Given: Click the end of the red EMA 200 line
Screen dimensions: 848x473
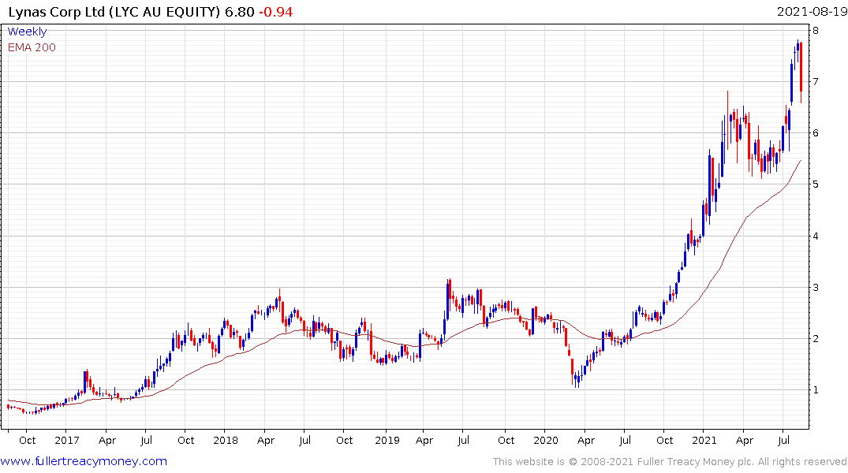Looking at the screenshot, I should pyautogui.click(x=801, y=161).
